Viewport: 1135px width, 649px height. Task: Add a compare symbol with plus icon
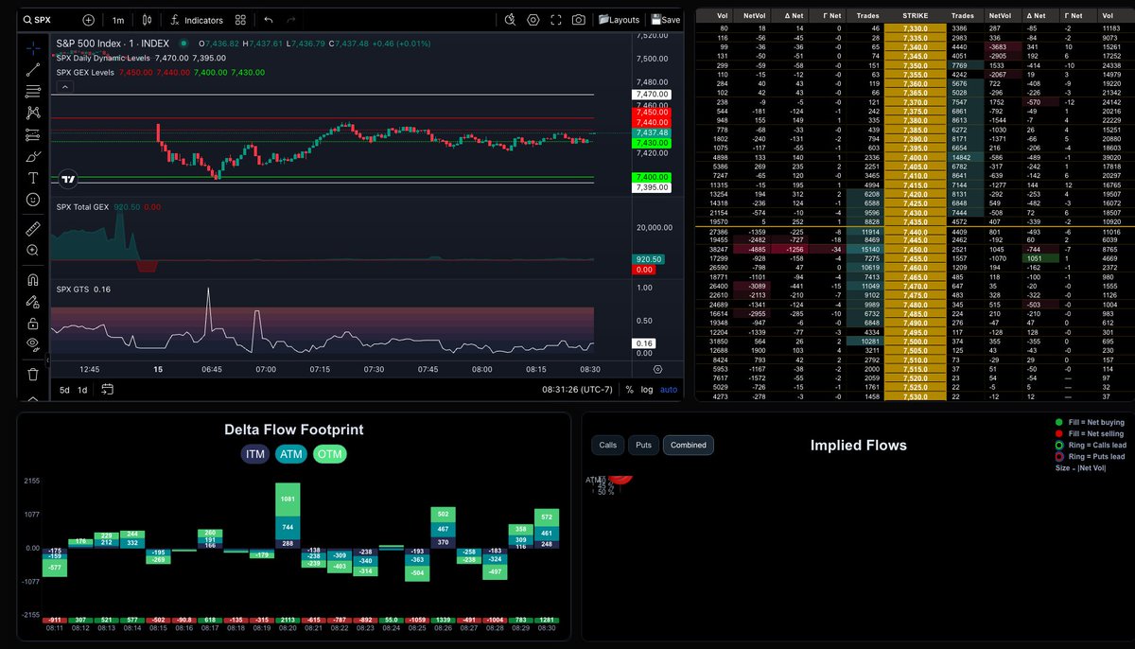[88, 19]
